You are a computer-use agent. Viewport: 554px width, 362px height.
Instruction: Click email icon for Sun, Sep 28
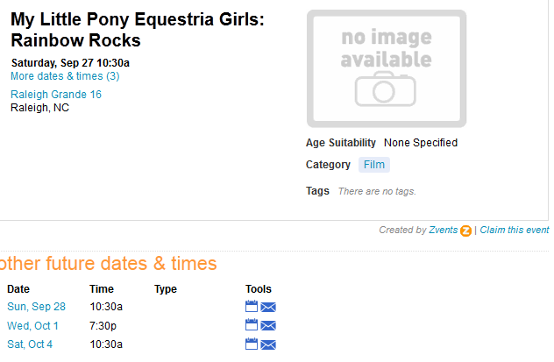(268, 307)
